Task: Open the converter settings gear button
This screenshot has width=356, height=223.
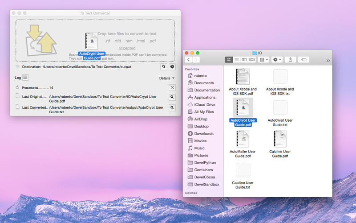Action: tap(172, 67)
